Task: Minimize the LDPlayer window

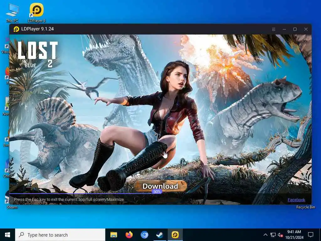Action: tap(284, 29)
